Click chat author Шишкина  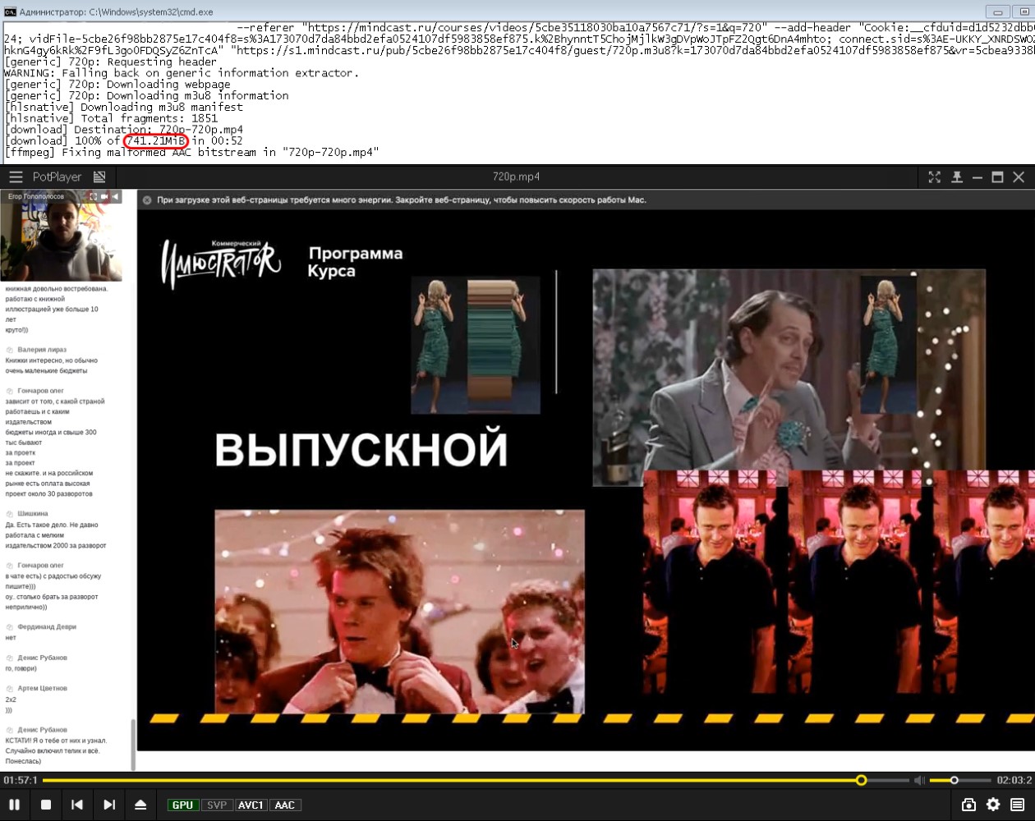(x=33, y=514)
